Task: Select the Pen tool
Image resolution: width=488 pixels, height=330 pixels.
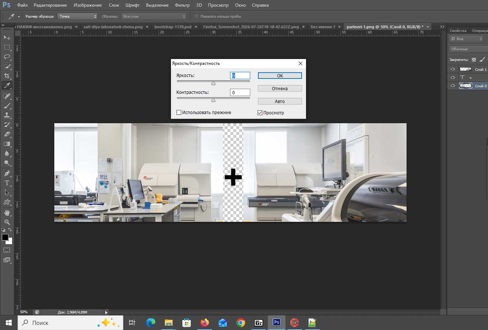Action: pyautogui.click(x=7, y=173)
